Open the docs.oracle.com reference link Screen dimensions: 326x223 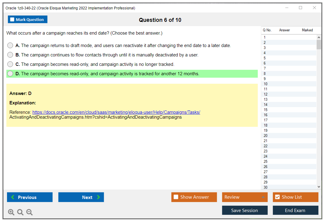116,112
